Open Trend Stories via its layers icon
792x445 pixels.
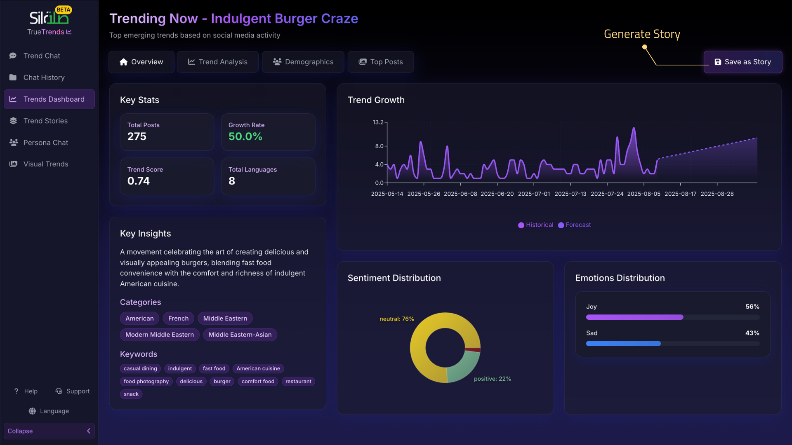(x=13, y=121)
